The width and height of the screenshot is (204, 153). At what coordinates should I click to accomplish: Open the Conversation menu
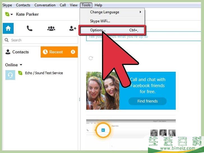pyautogui.click(x=45, y=5)
